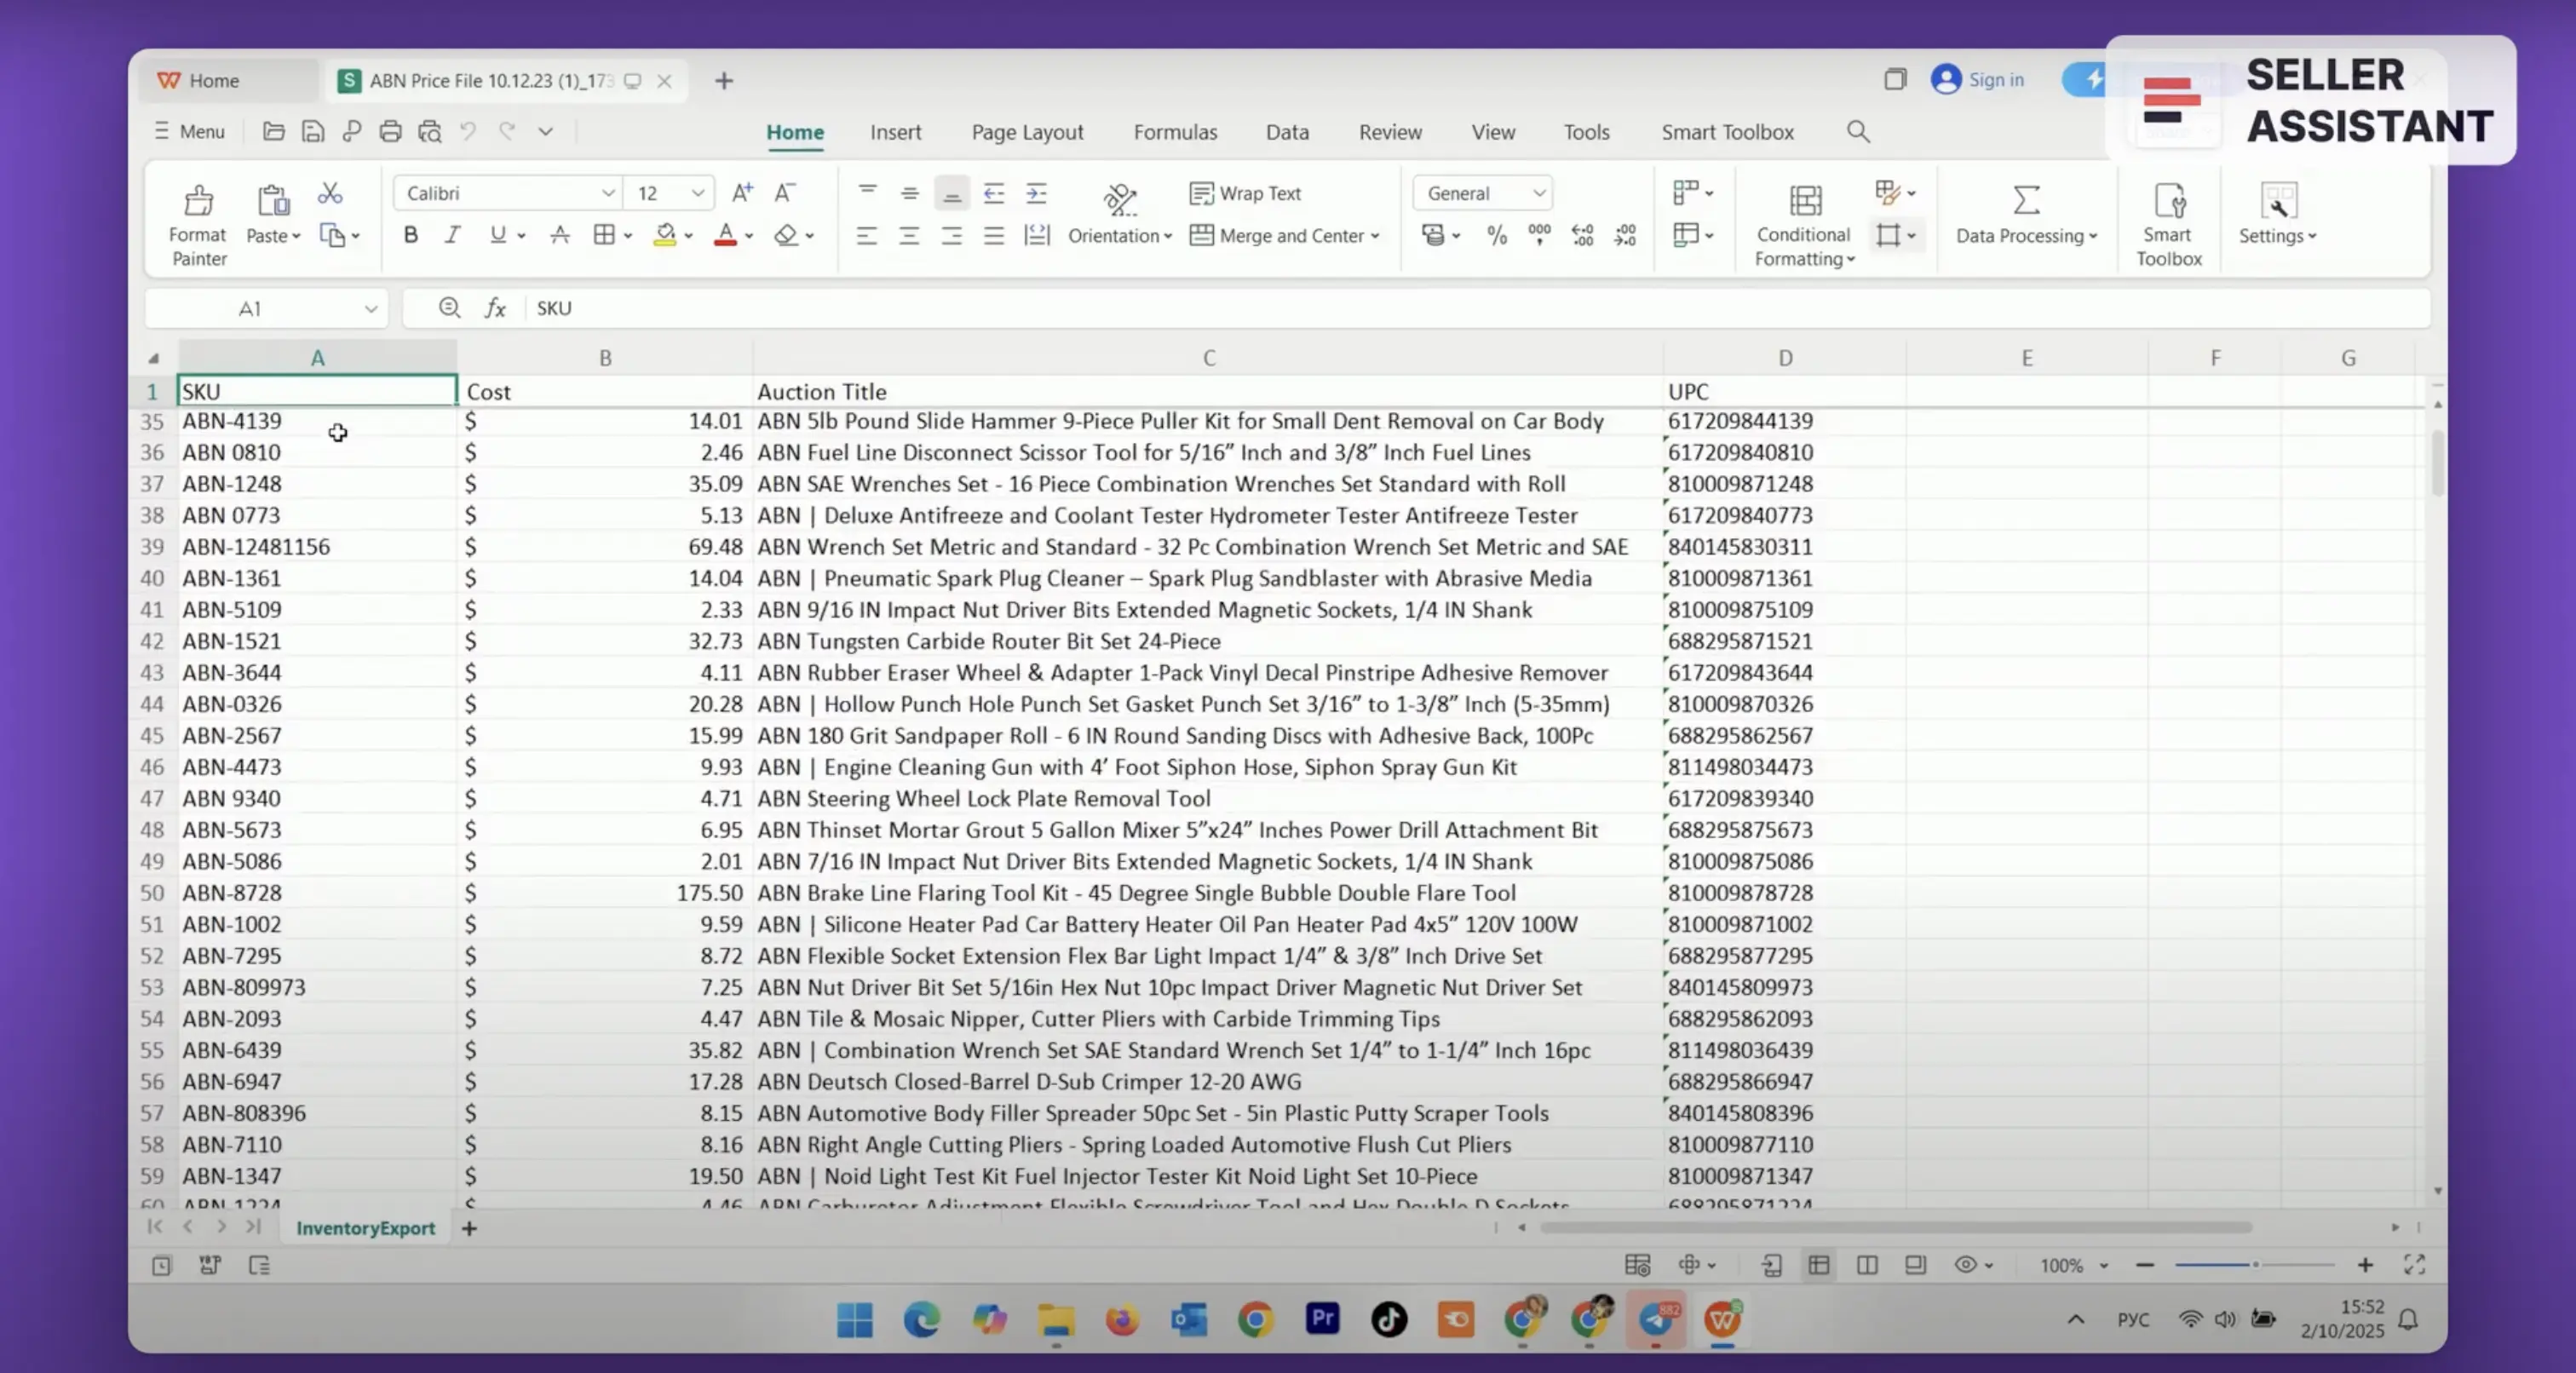2576x1373 pixels.
Task: Click the Sign in button
Action: point(1978,80)
